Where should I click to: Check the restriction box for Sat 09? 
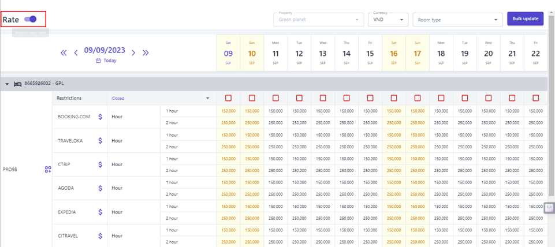[x=228, y=98]
